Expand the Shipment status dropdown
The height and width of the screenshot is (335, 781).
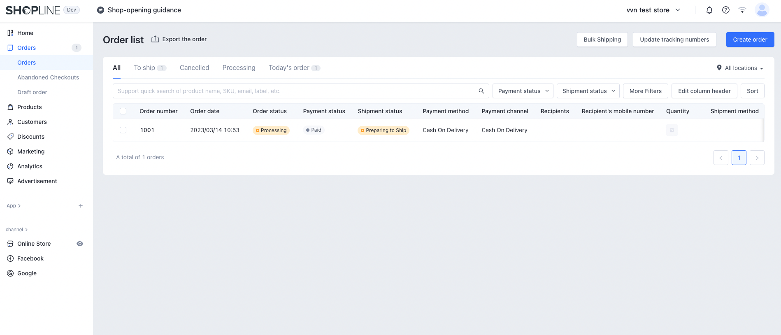tap(588, 91)
